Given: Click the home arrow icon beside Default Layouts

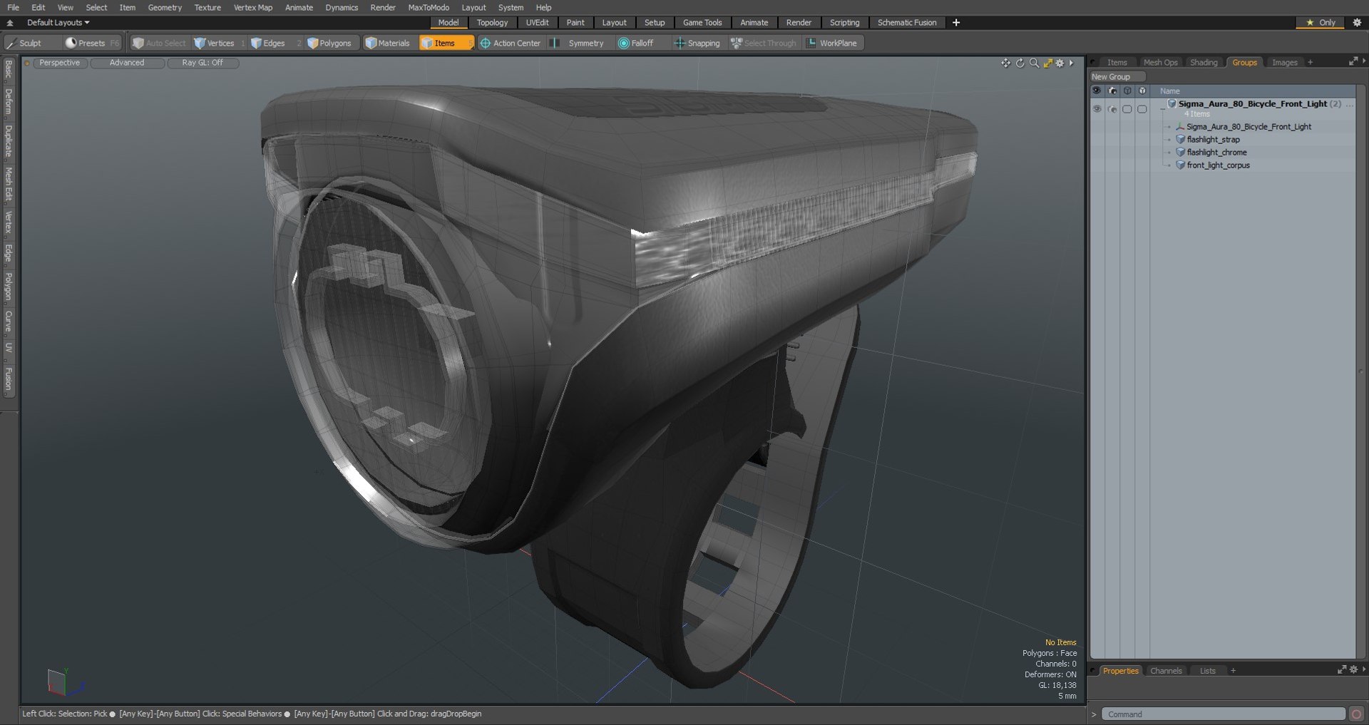Looking at the screenshot, I should click(10, 23).
